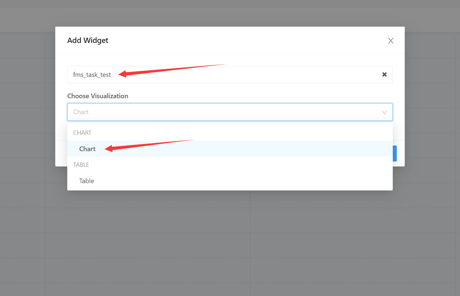Close the Add Widget dialog

(391, 41)
